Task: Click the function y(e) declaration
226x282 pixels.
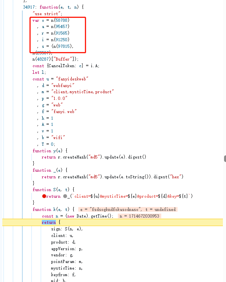Action: coord(50,151)
